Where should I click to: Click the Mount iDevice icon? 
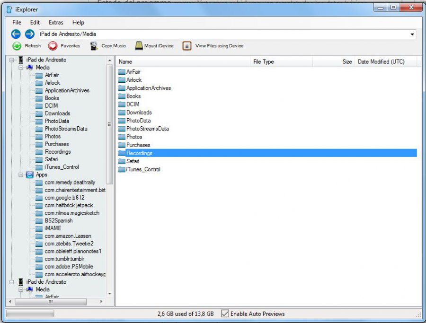pos(139,45)
